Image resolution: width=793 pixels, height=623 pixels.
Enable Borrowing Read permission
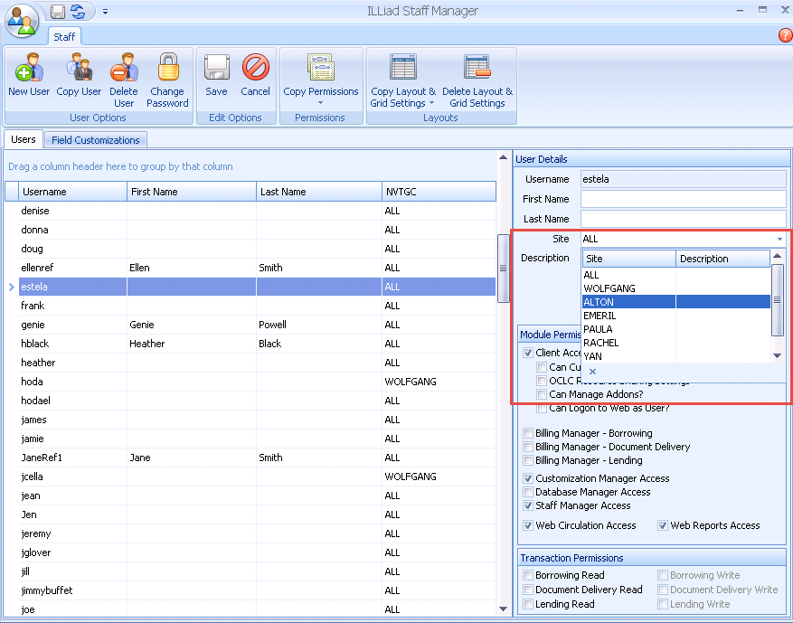527,575
